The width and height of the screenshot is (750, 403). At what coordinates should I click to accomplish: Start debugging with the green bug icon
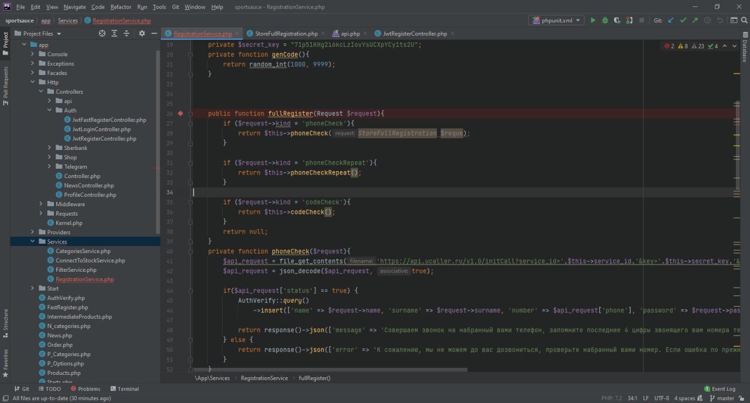coord(605,21)
